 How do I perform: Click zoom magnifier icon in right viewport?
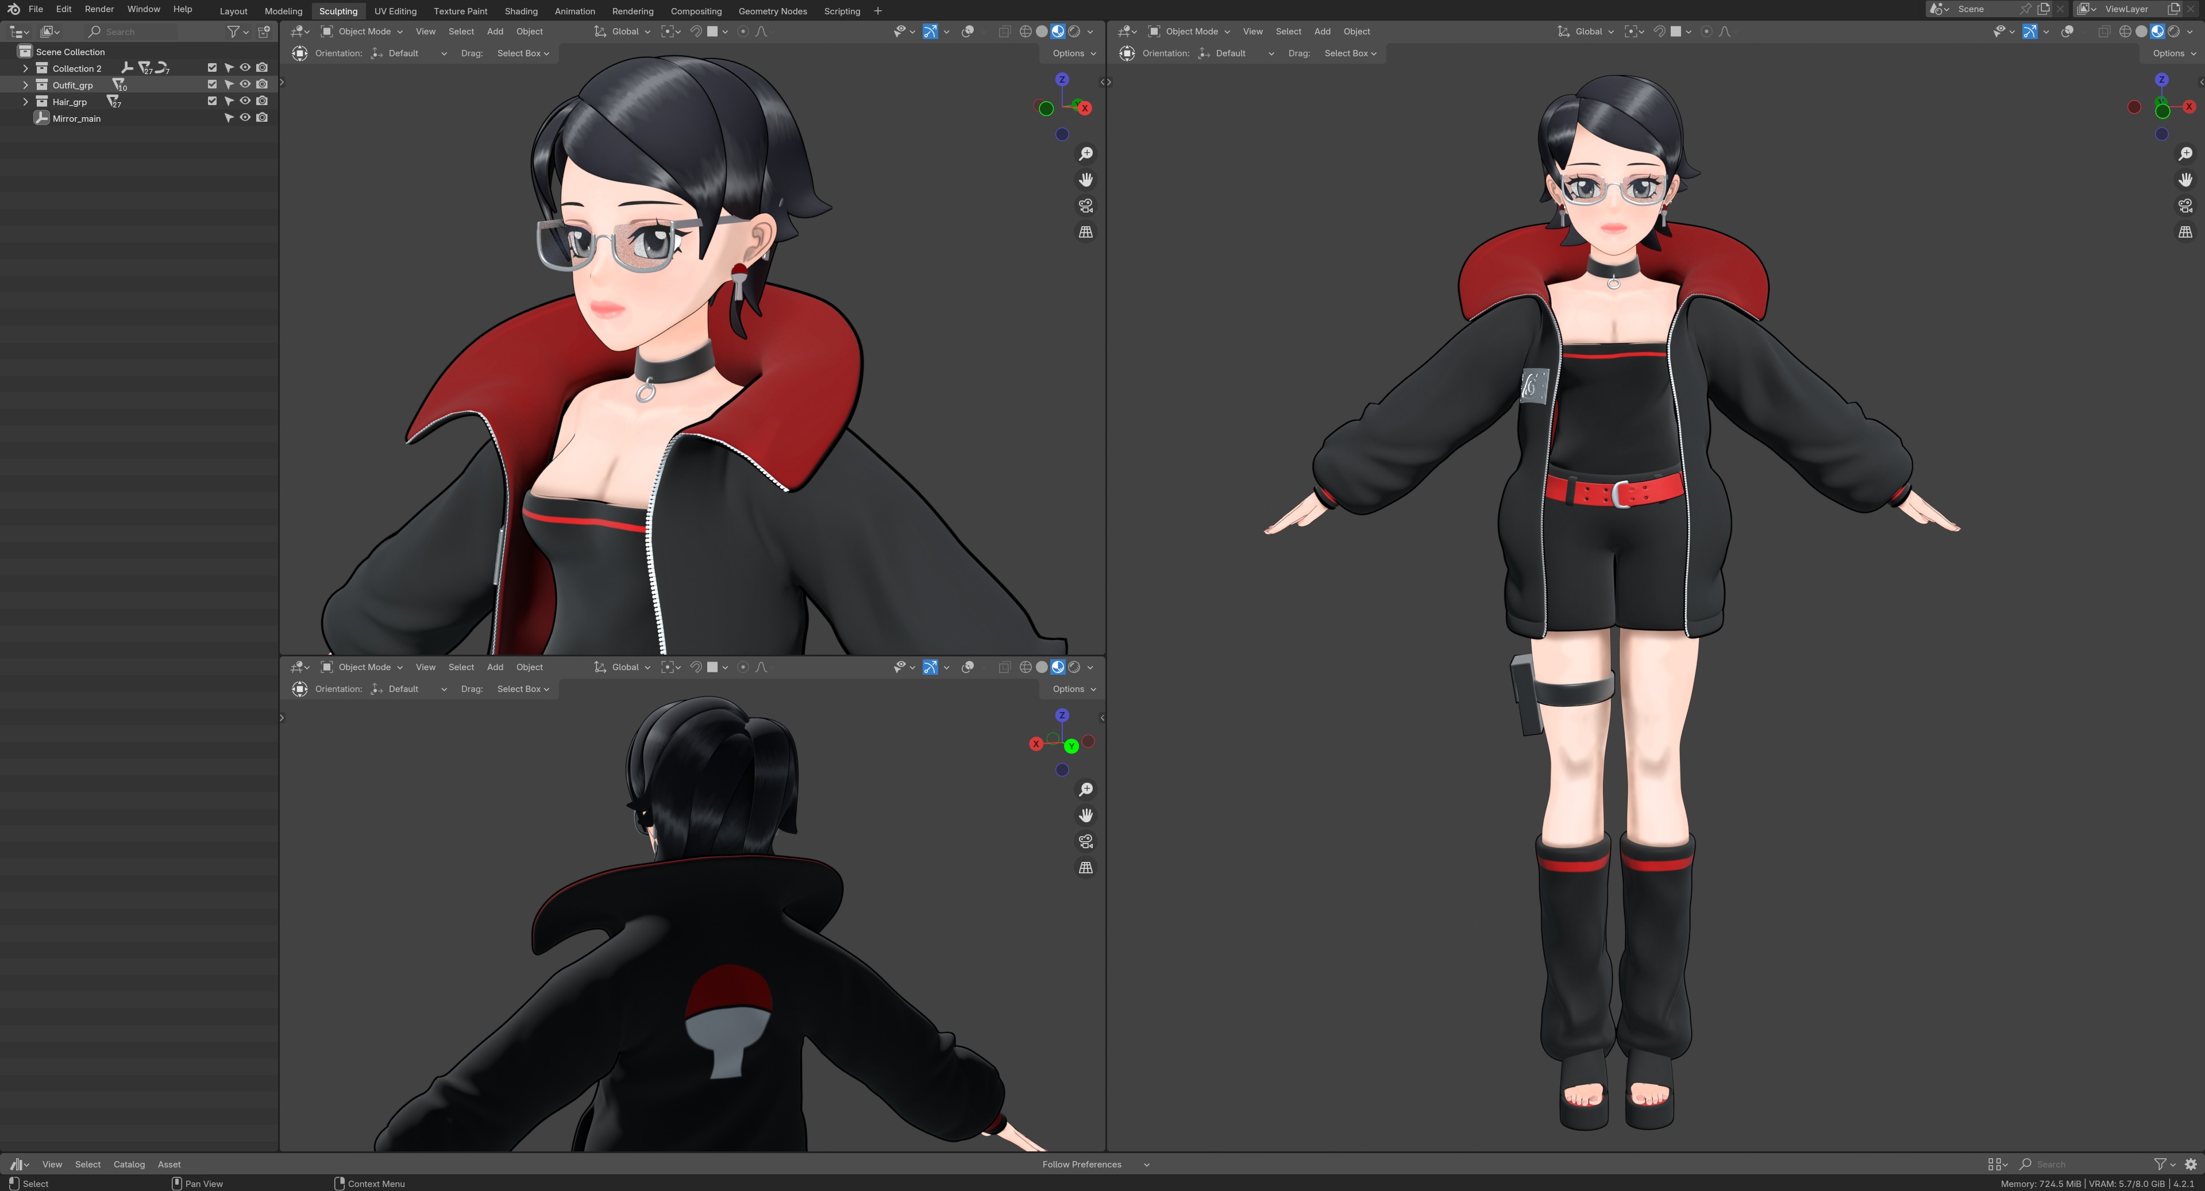coord(2185,154)
